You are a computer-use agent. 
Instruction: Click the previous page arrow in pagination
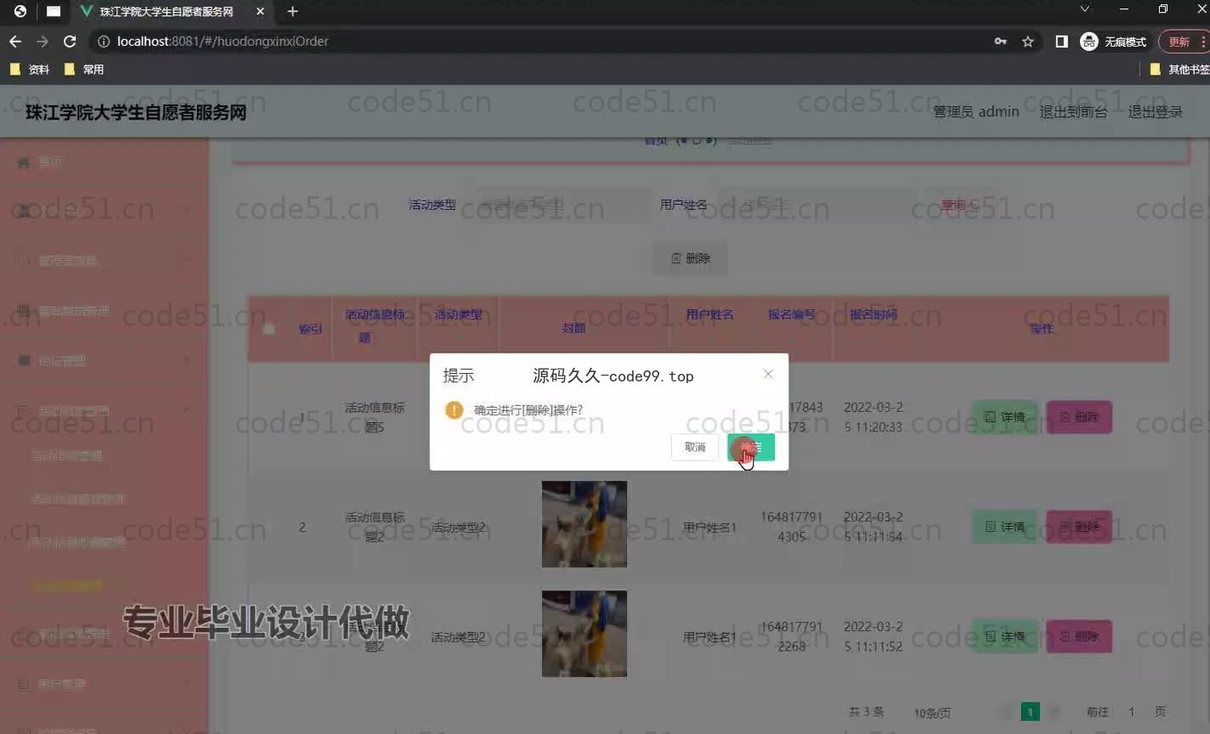coord(1007,712)
